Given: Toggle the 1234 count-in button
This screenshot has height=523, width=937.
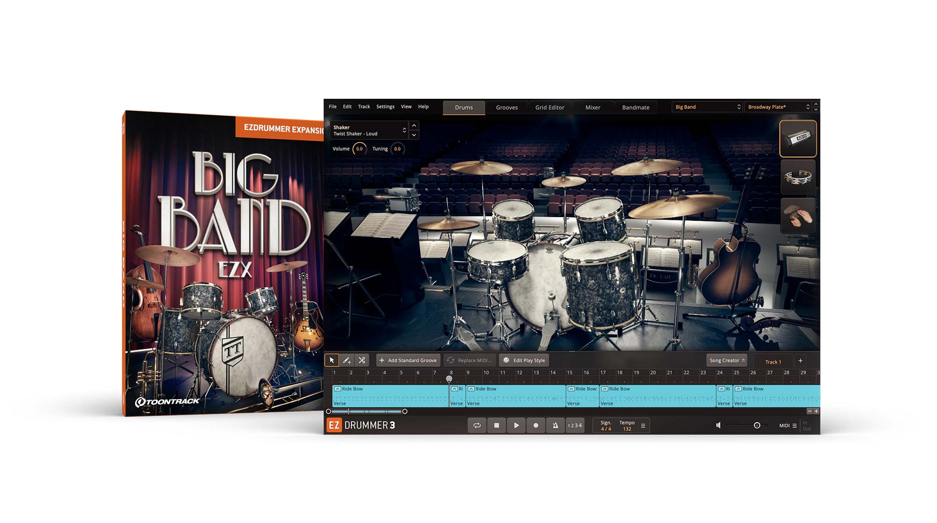Looking at the screenshot, I should 574,425.
